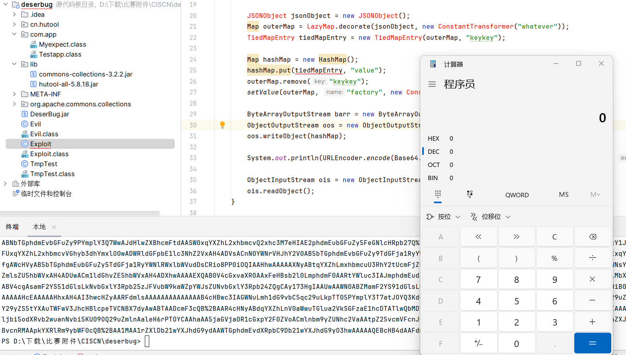Click digit 6 on calculator

click(554, 301)
